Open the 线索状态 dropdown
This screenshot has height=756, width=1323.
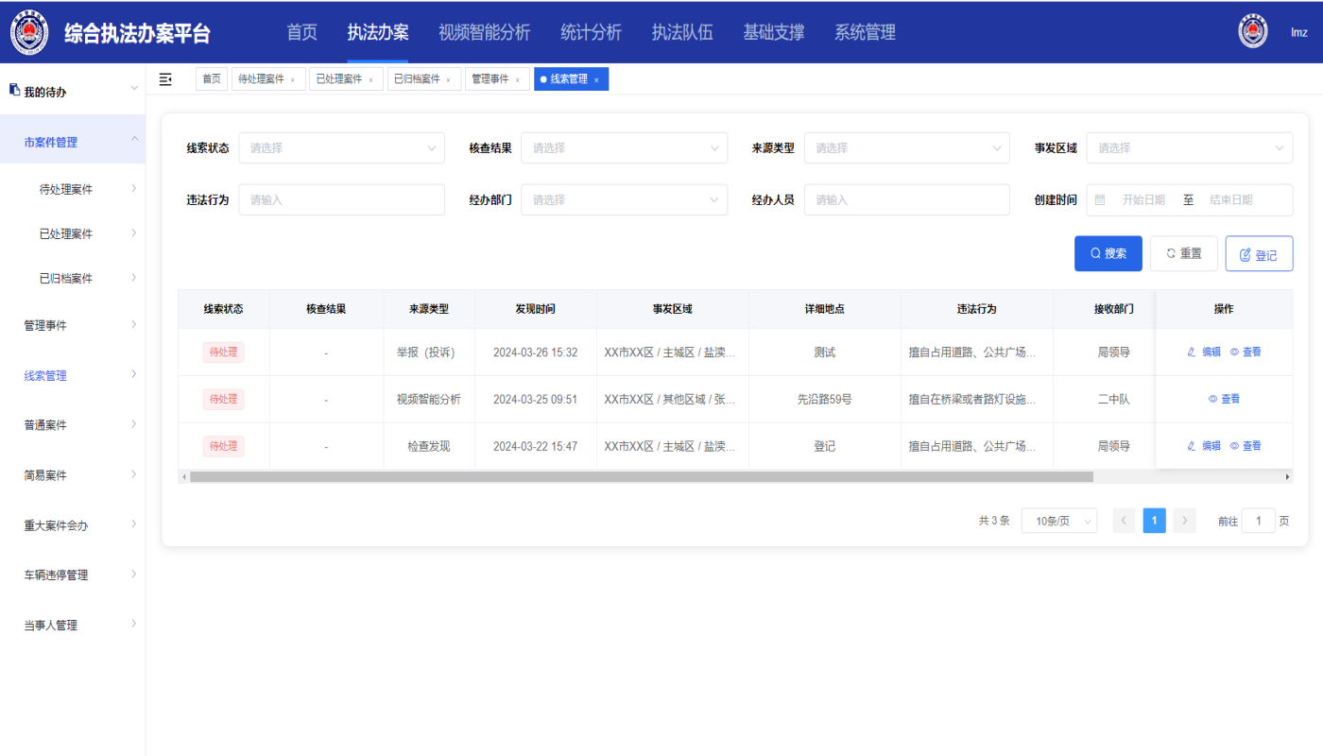pyautogui.click(x=341, y=147)
